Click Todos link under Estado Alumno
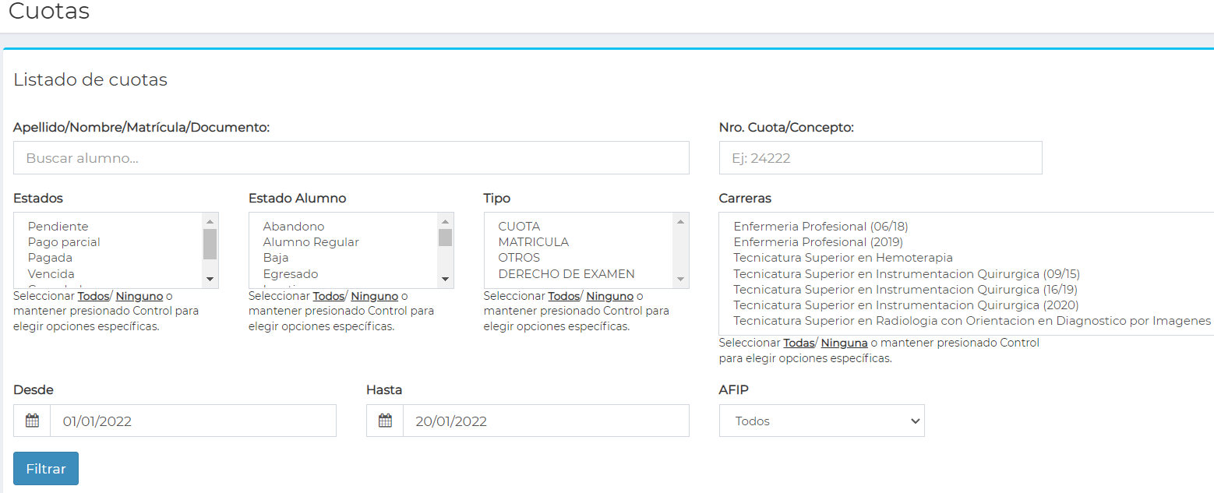1214x493 pixels. point(329,296)
